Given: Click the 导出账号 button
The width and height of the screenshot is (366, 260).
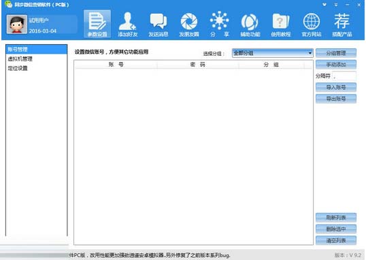Looking at the screenshot, I should click(336, 99).
